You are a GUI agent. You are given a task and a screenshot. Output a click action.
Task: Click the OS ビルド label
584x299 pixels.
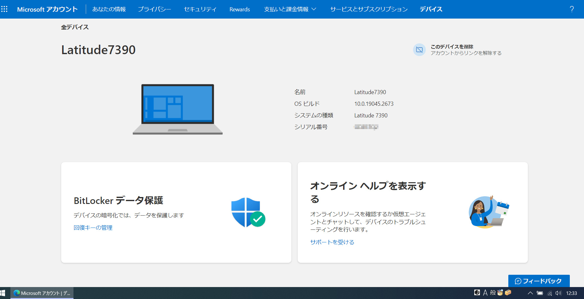(307, 104)
